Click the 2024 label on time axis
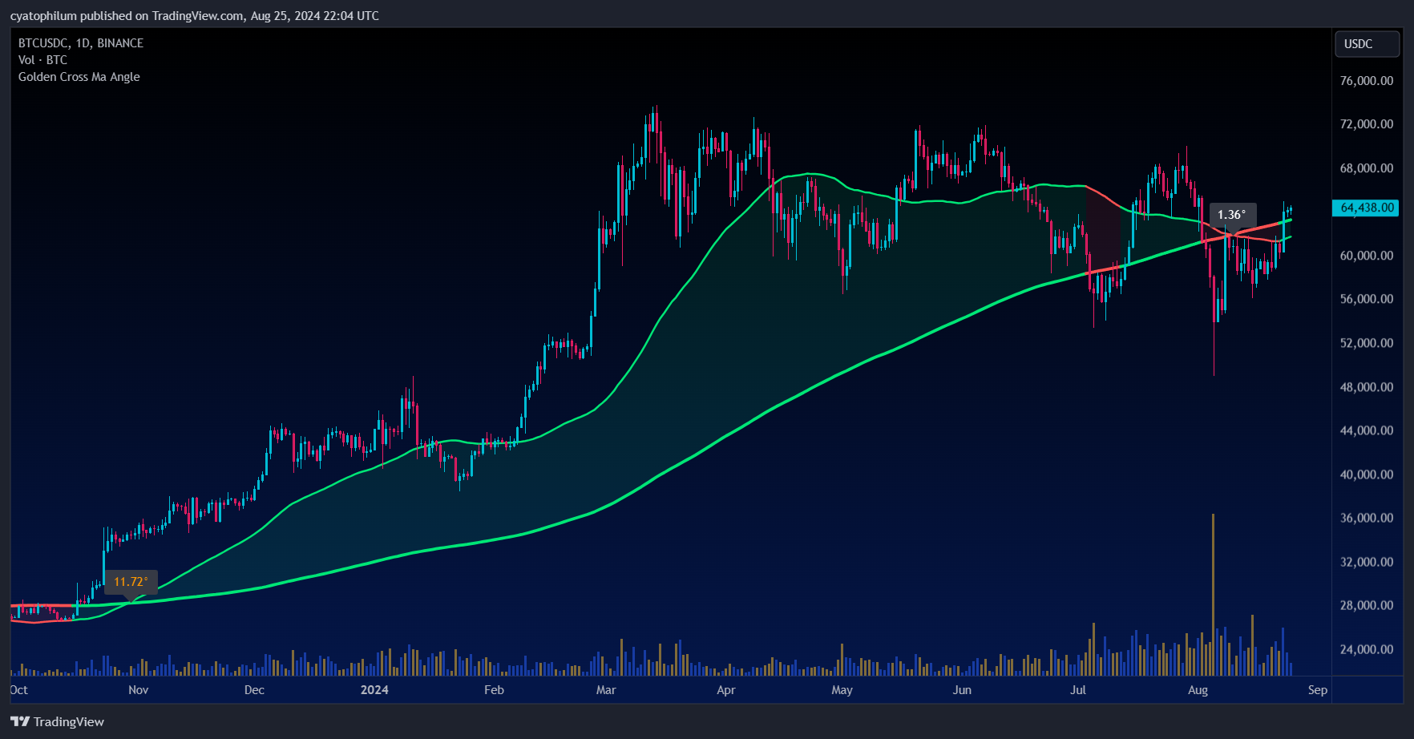The width and height of the screenshot is (1414, 739). coord(374,690)
